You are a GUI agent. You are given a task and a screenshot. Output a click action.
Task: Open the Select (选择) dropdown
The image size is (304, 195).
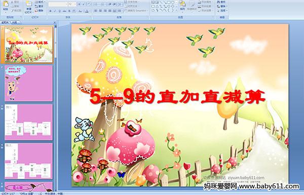222,11
